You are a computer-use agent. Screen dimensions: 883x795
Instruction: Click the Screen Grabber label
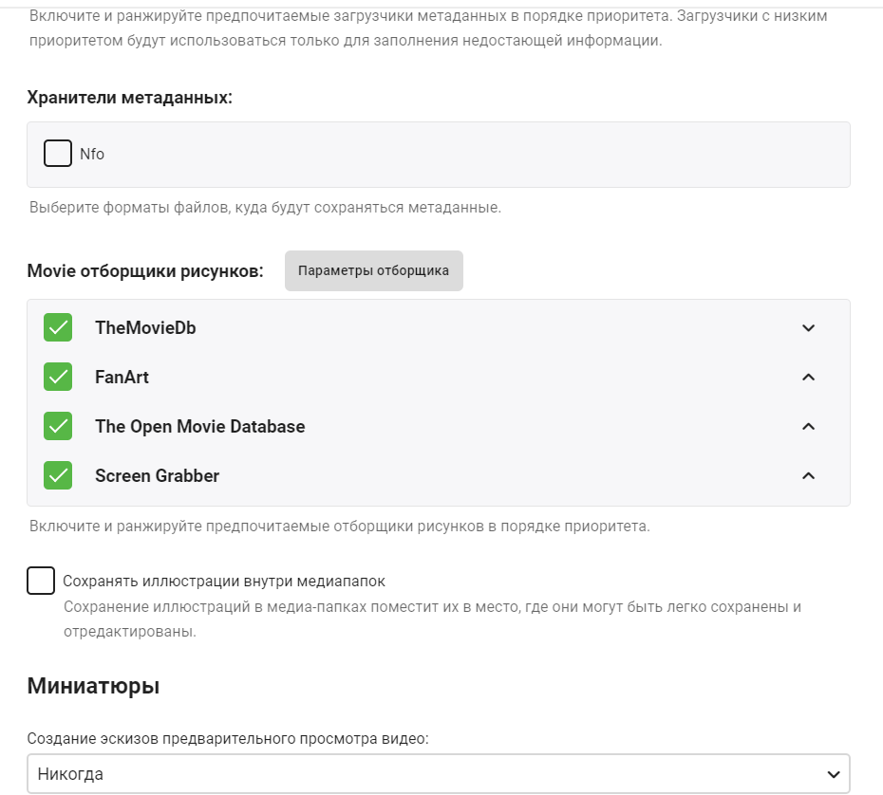pyautogui.click(x=157, y=476)
